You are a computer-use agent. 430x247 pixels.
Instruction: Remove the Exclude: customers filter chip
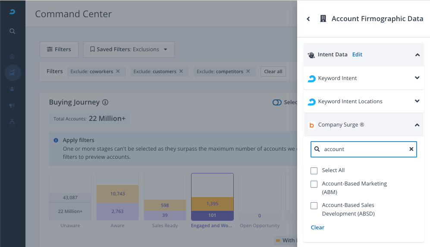point(181,71)
